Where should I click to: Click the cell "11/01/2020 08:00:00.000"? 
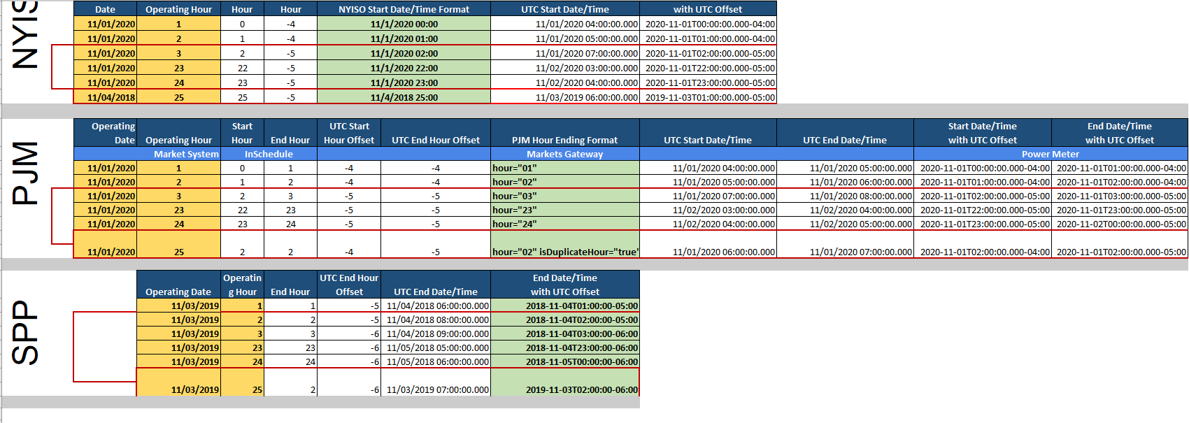(x=845, y=196)
